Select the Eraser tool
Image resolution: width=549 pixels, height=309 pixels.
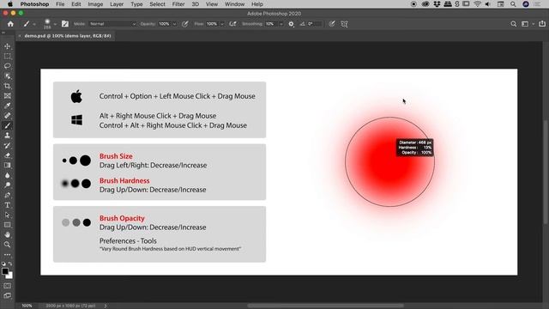coord(8,155)
